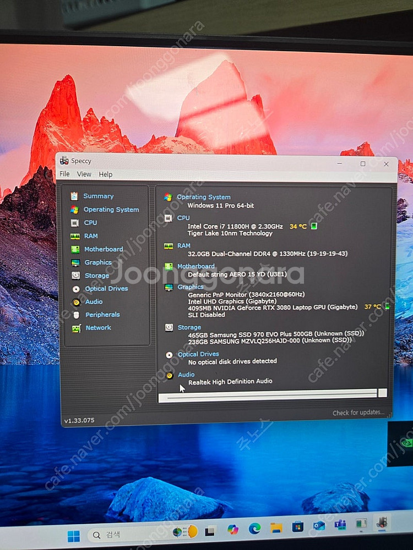The height and width of the screenshot is (550, 413).
Task: Click the 'Windows 11 Pro 64-bit' text
Action: point(221,206)
